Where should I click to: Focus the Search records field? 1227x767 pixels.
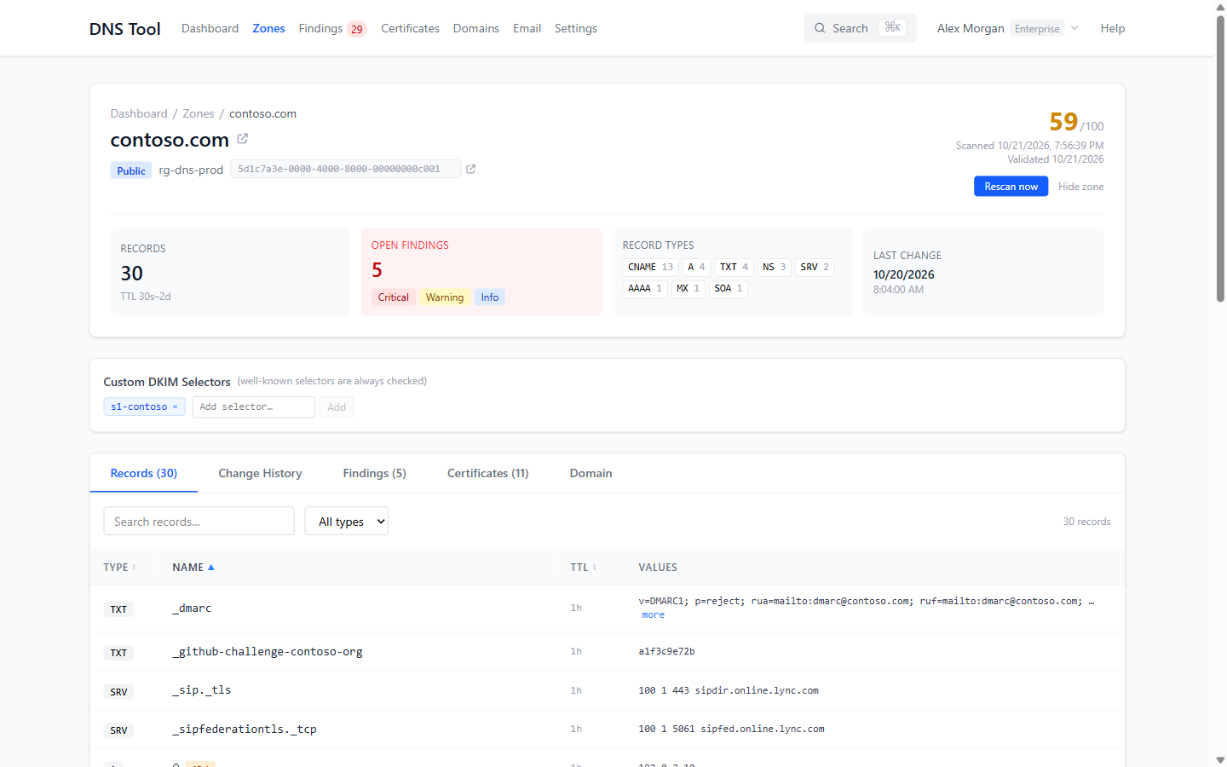(x=199, y=522)
